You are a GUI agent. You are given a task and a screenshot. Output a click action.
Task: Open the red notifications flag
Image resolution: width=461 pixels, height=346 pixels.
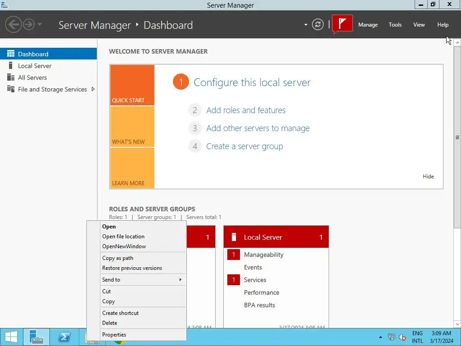tap(343, 24)
